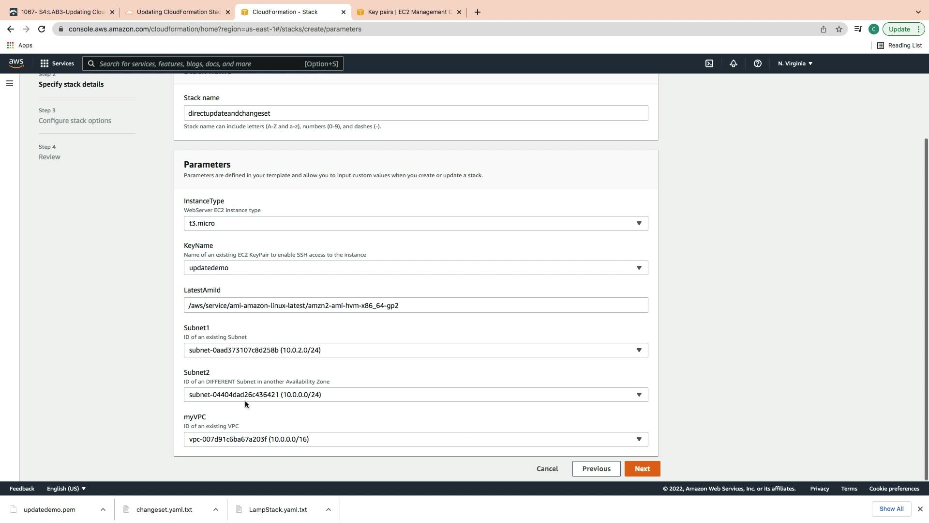Open the Subnet1 selection dropdown

click(x=416, y=350)
